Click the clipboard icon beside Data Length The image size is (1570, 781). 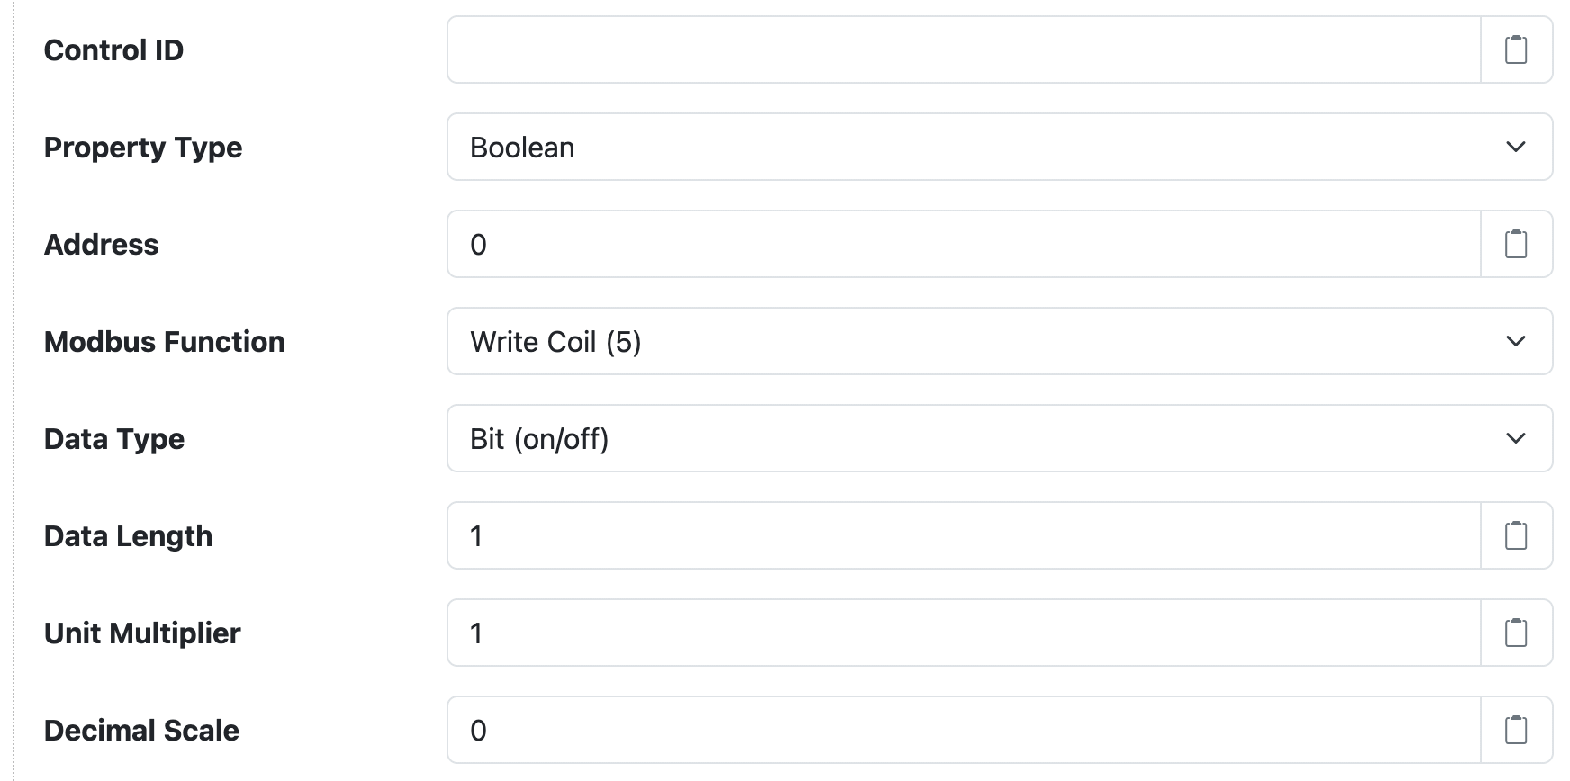(1518, 535)
